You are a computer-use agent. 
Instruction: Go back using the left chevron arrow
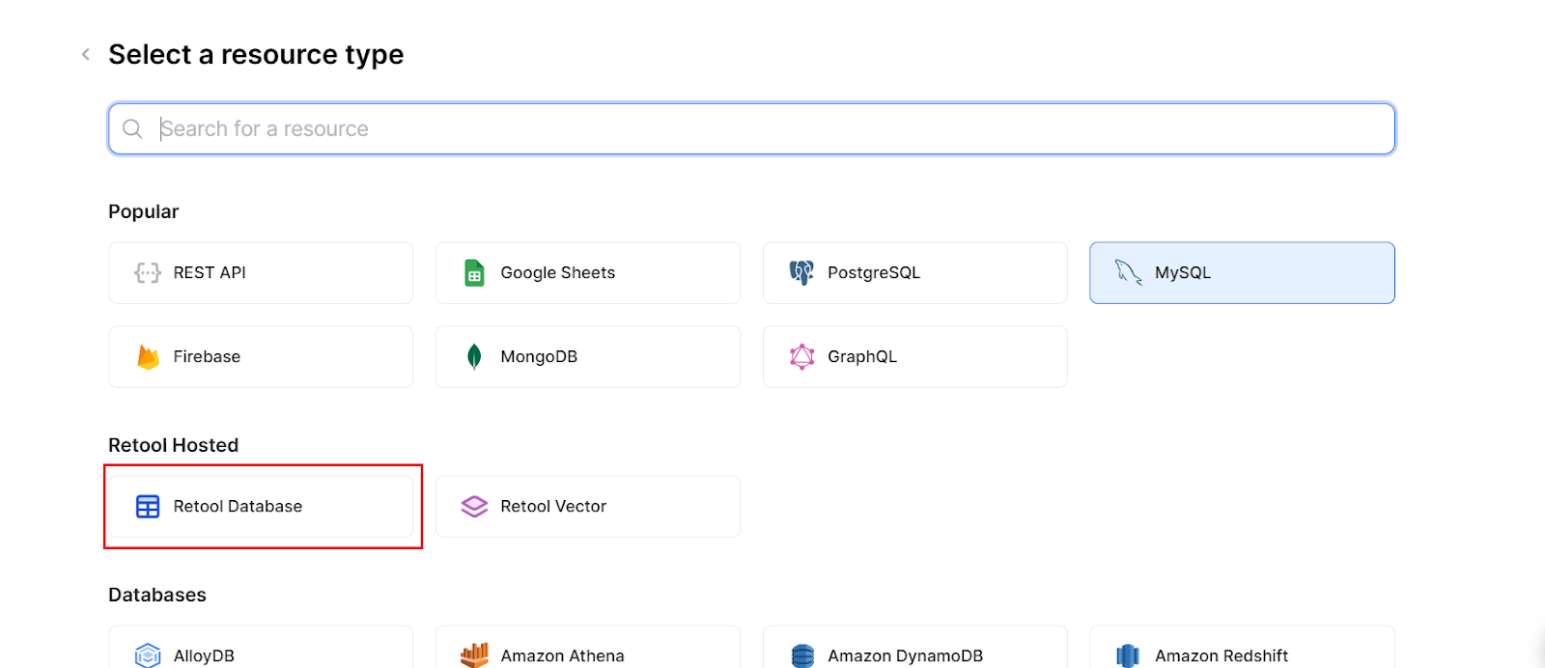coord(86,54)
